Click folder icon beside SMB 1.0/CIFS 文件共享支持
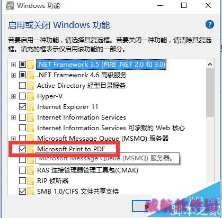Screen dimensions: 222x218 31,191
